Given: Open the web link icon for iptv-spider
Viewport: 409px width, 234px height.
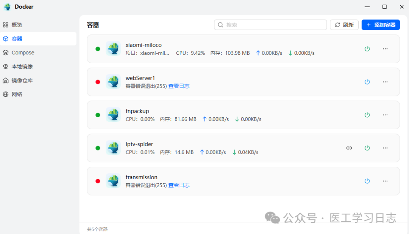Looking at the screenshot, I should pos(349,148).
